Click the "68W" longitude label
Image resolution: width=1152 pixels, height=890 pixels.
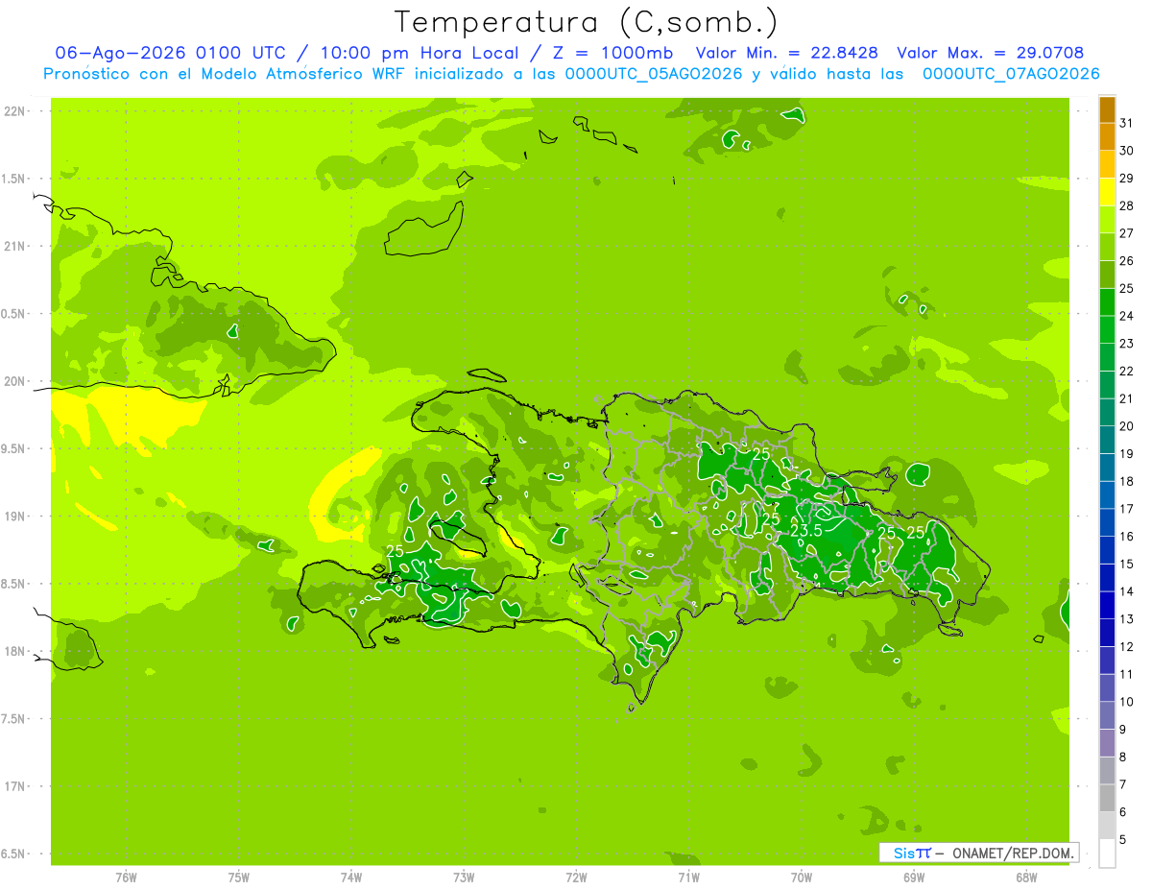pos(1025,878)
